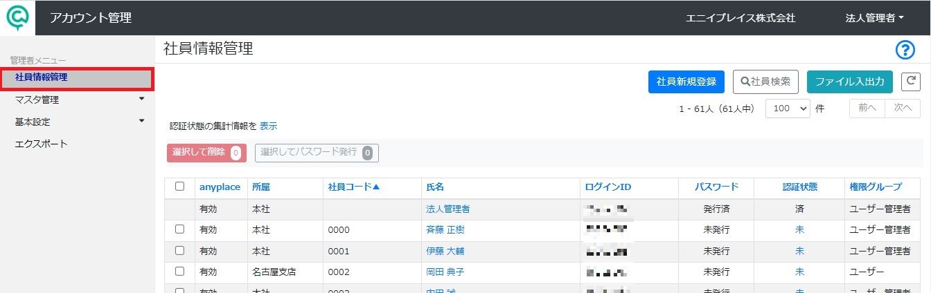The image size is (931, 293).
Task: Open the help question mark icon
Action: (905, 50)
